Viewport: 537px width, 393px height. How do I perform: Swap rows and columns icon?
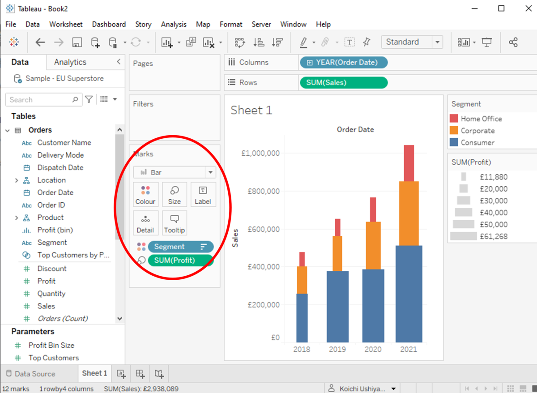point(240,43)
